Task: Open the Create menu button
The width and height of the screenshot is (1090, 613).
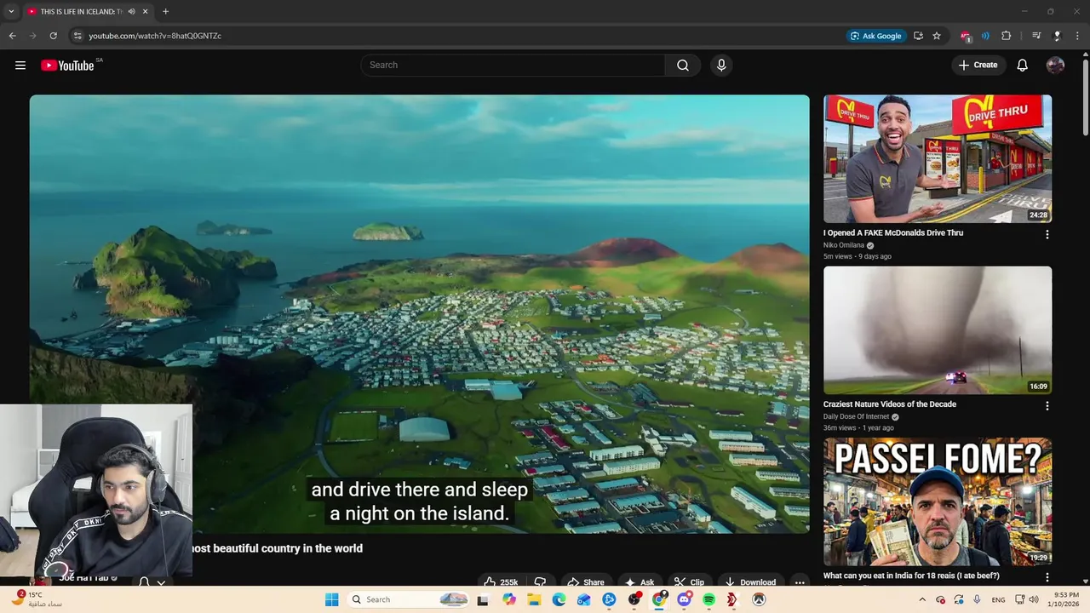Action: (978, 65)
